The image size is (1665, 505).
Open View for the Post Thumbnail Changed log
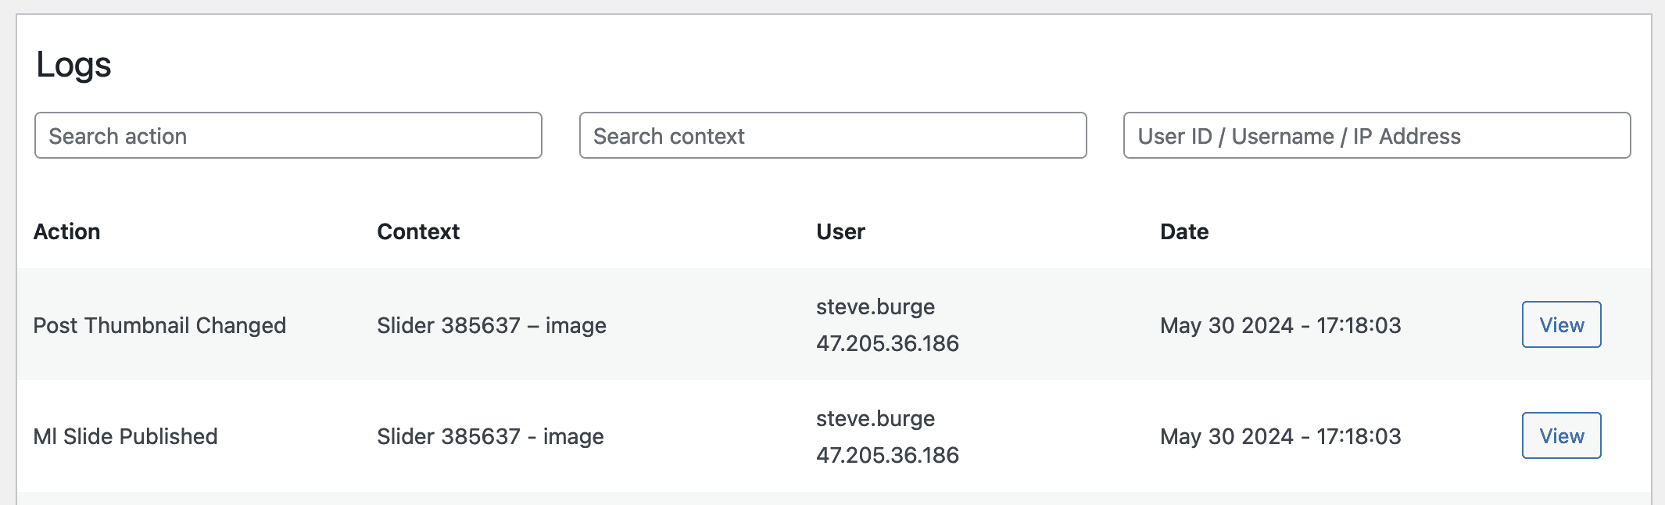[x=1561, y=325]
